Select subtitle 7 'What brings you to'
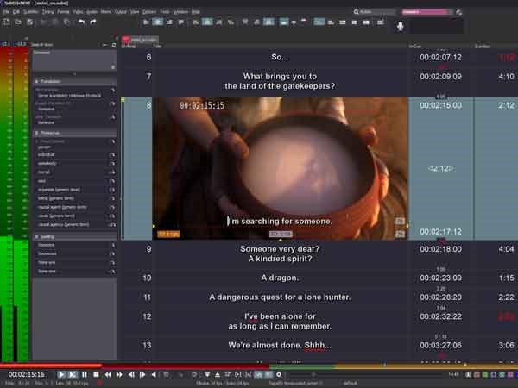Screen dimensions: 518x388 pyautogui.click(x=280, y=81)
